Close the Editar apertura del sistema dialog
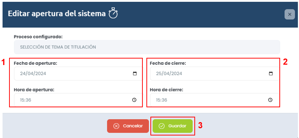299x138 pixels. [290, 14]
